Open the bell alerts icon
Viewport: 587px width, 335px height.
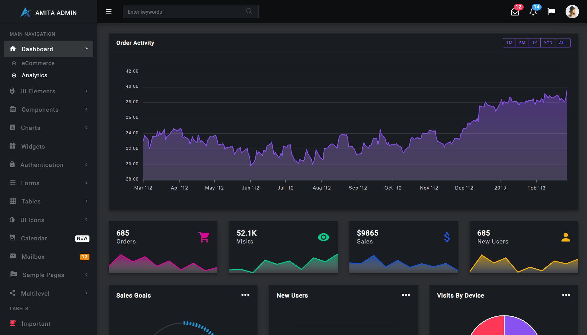(x=533, y=12)
